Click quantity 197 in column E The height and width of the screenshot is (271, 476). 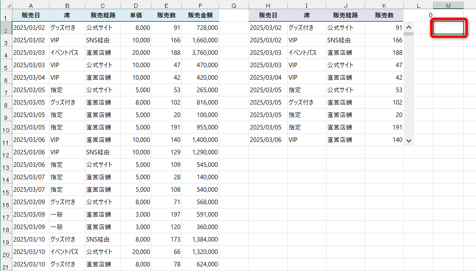(x=166, y=214)
